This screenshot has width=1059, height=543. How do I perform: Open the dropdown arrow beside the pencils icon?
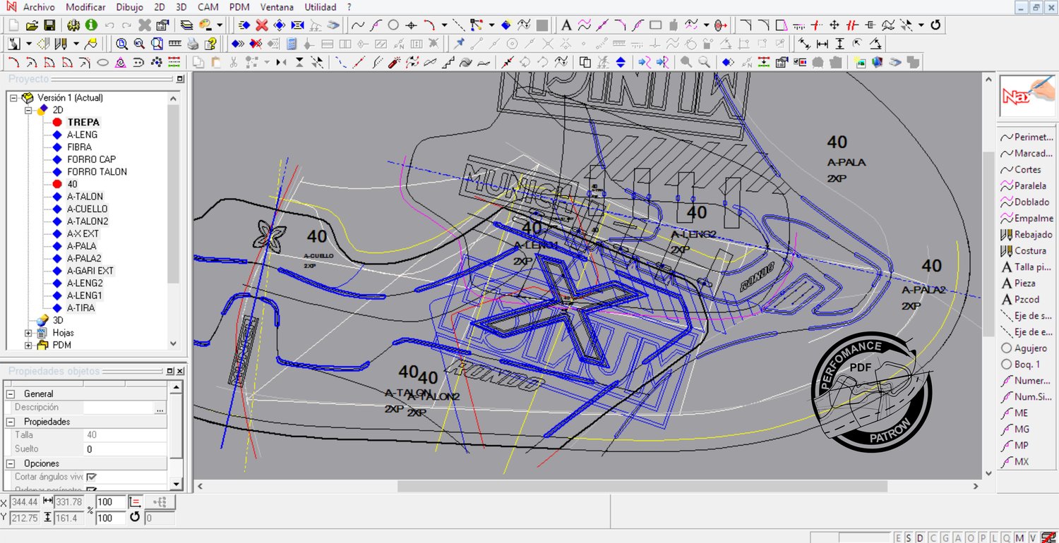(x=76, y=44)
